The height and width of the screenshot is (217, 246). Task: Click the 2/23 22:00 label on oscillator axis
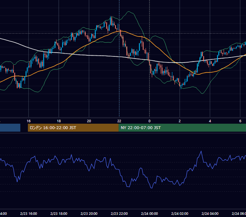tap(119, 213)
